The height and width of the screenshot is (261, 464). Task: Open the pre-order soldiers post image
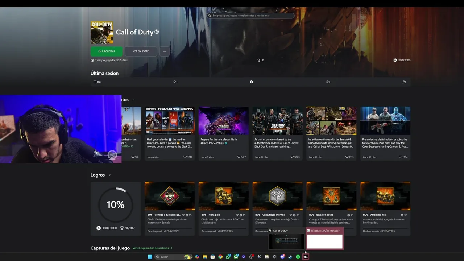click(x=385, y=121)
